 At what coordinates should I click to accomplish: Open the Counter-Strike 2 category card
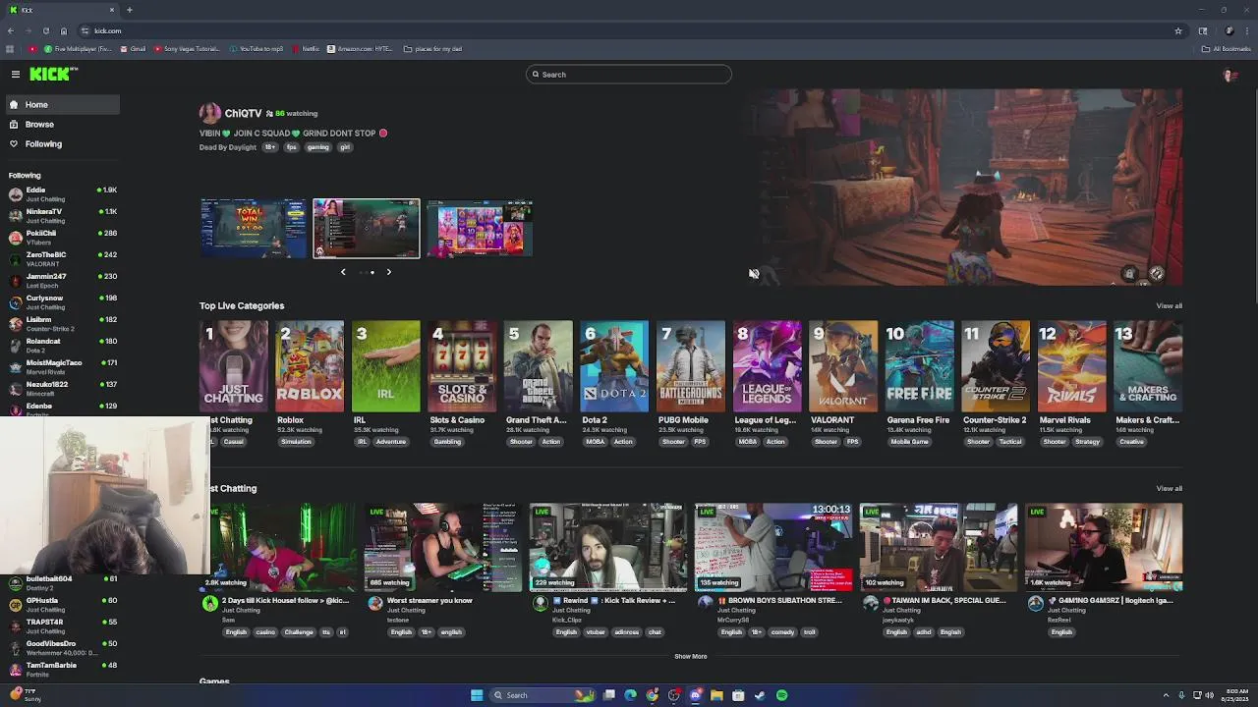(x=996, y=366)
